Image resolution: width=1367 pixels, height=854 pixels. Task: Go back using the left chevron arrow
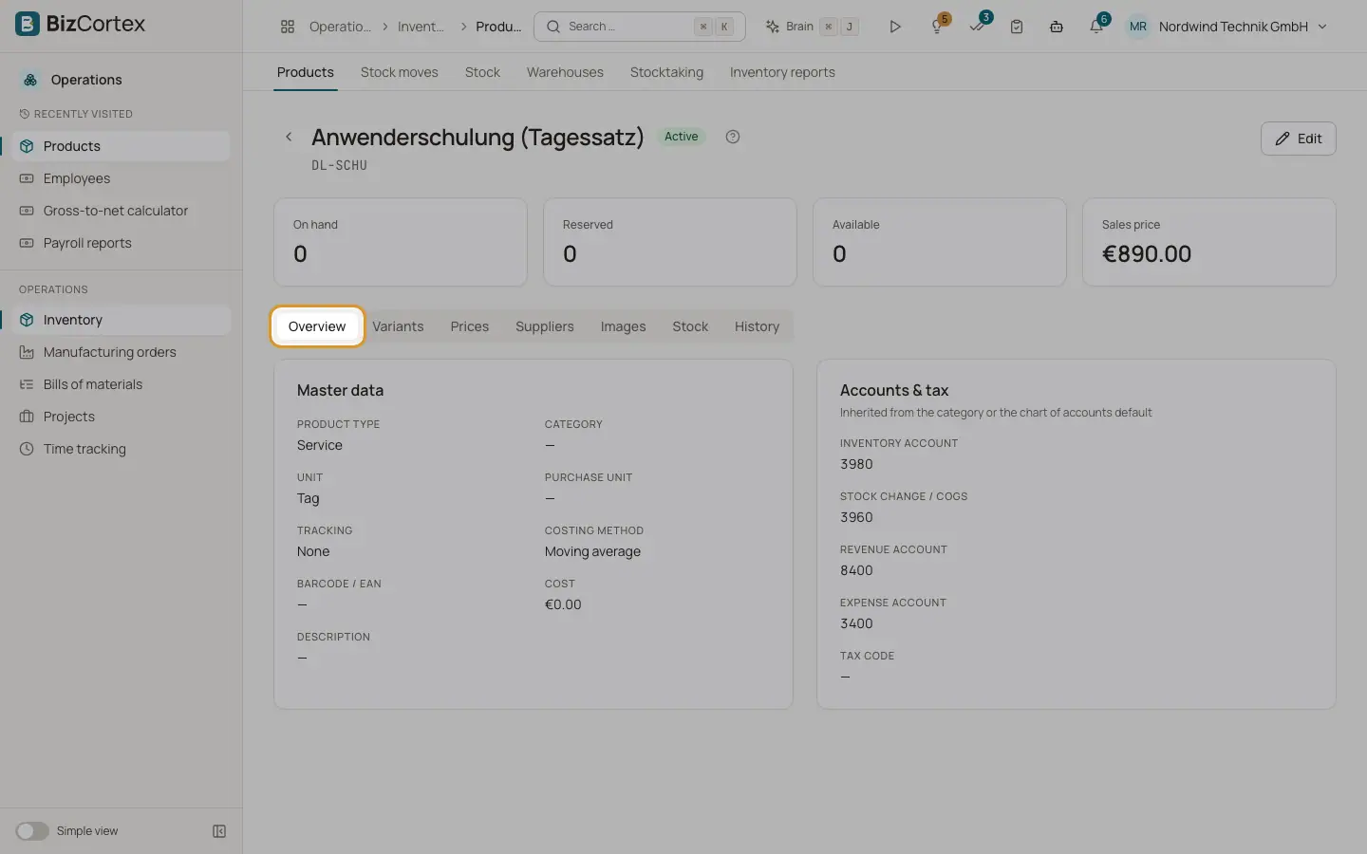[289, 137]
